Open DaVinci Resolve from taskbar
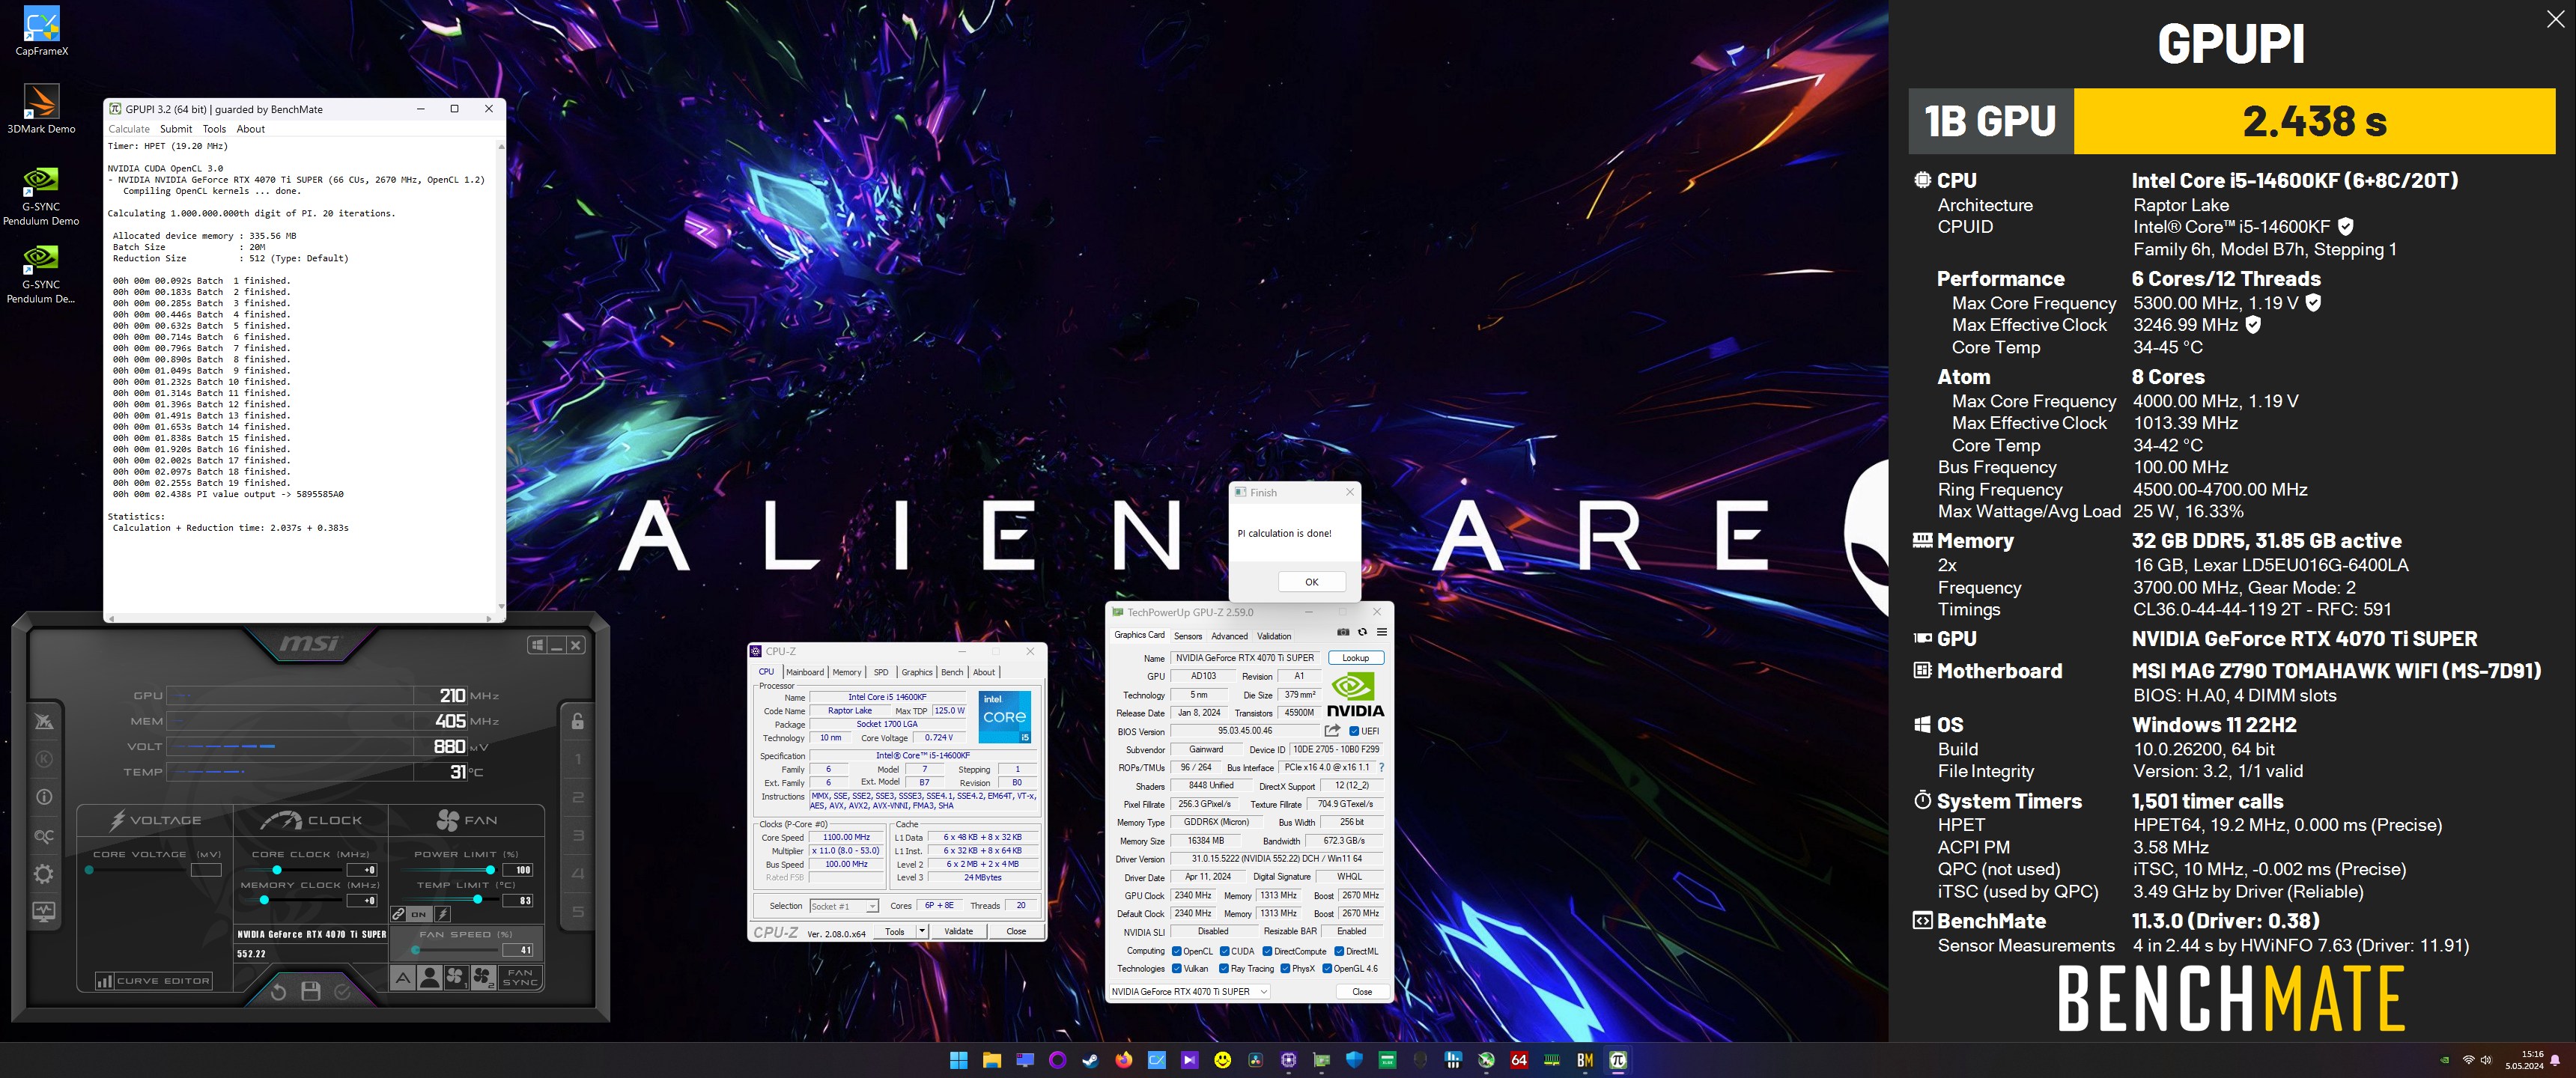The image size is (2576, 1078). point(1255,1060)
